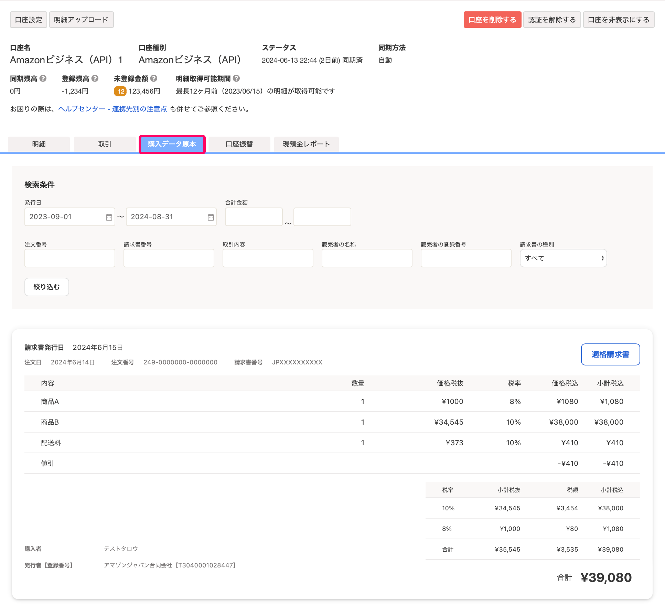
Task: Click the 内容 column header
Action: point(47,383)
